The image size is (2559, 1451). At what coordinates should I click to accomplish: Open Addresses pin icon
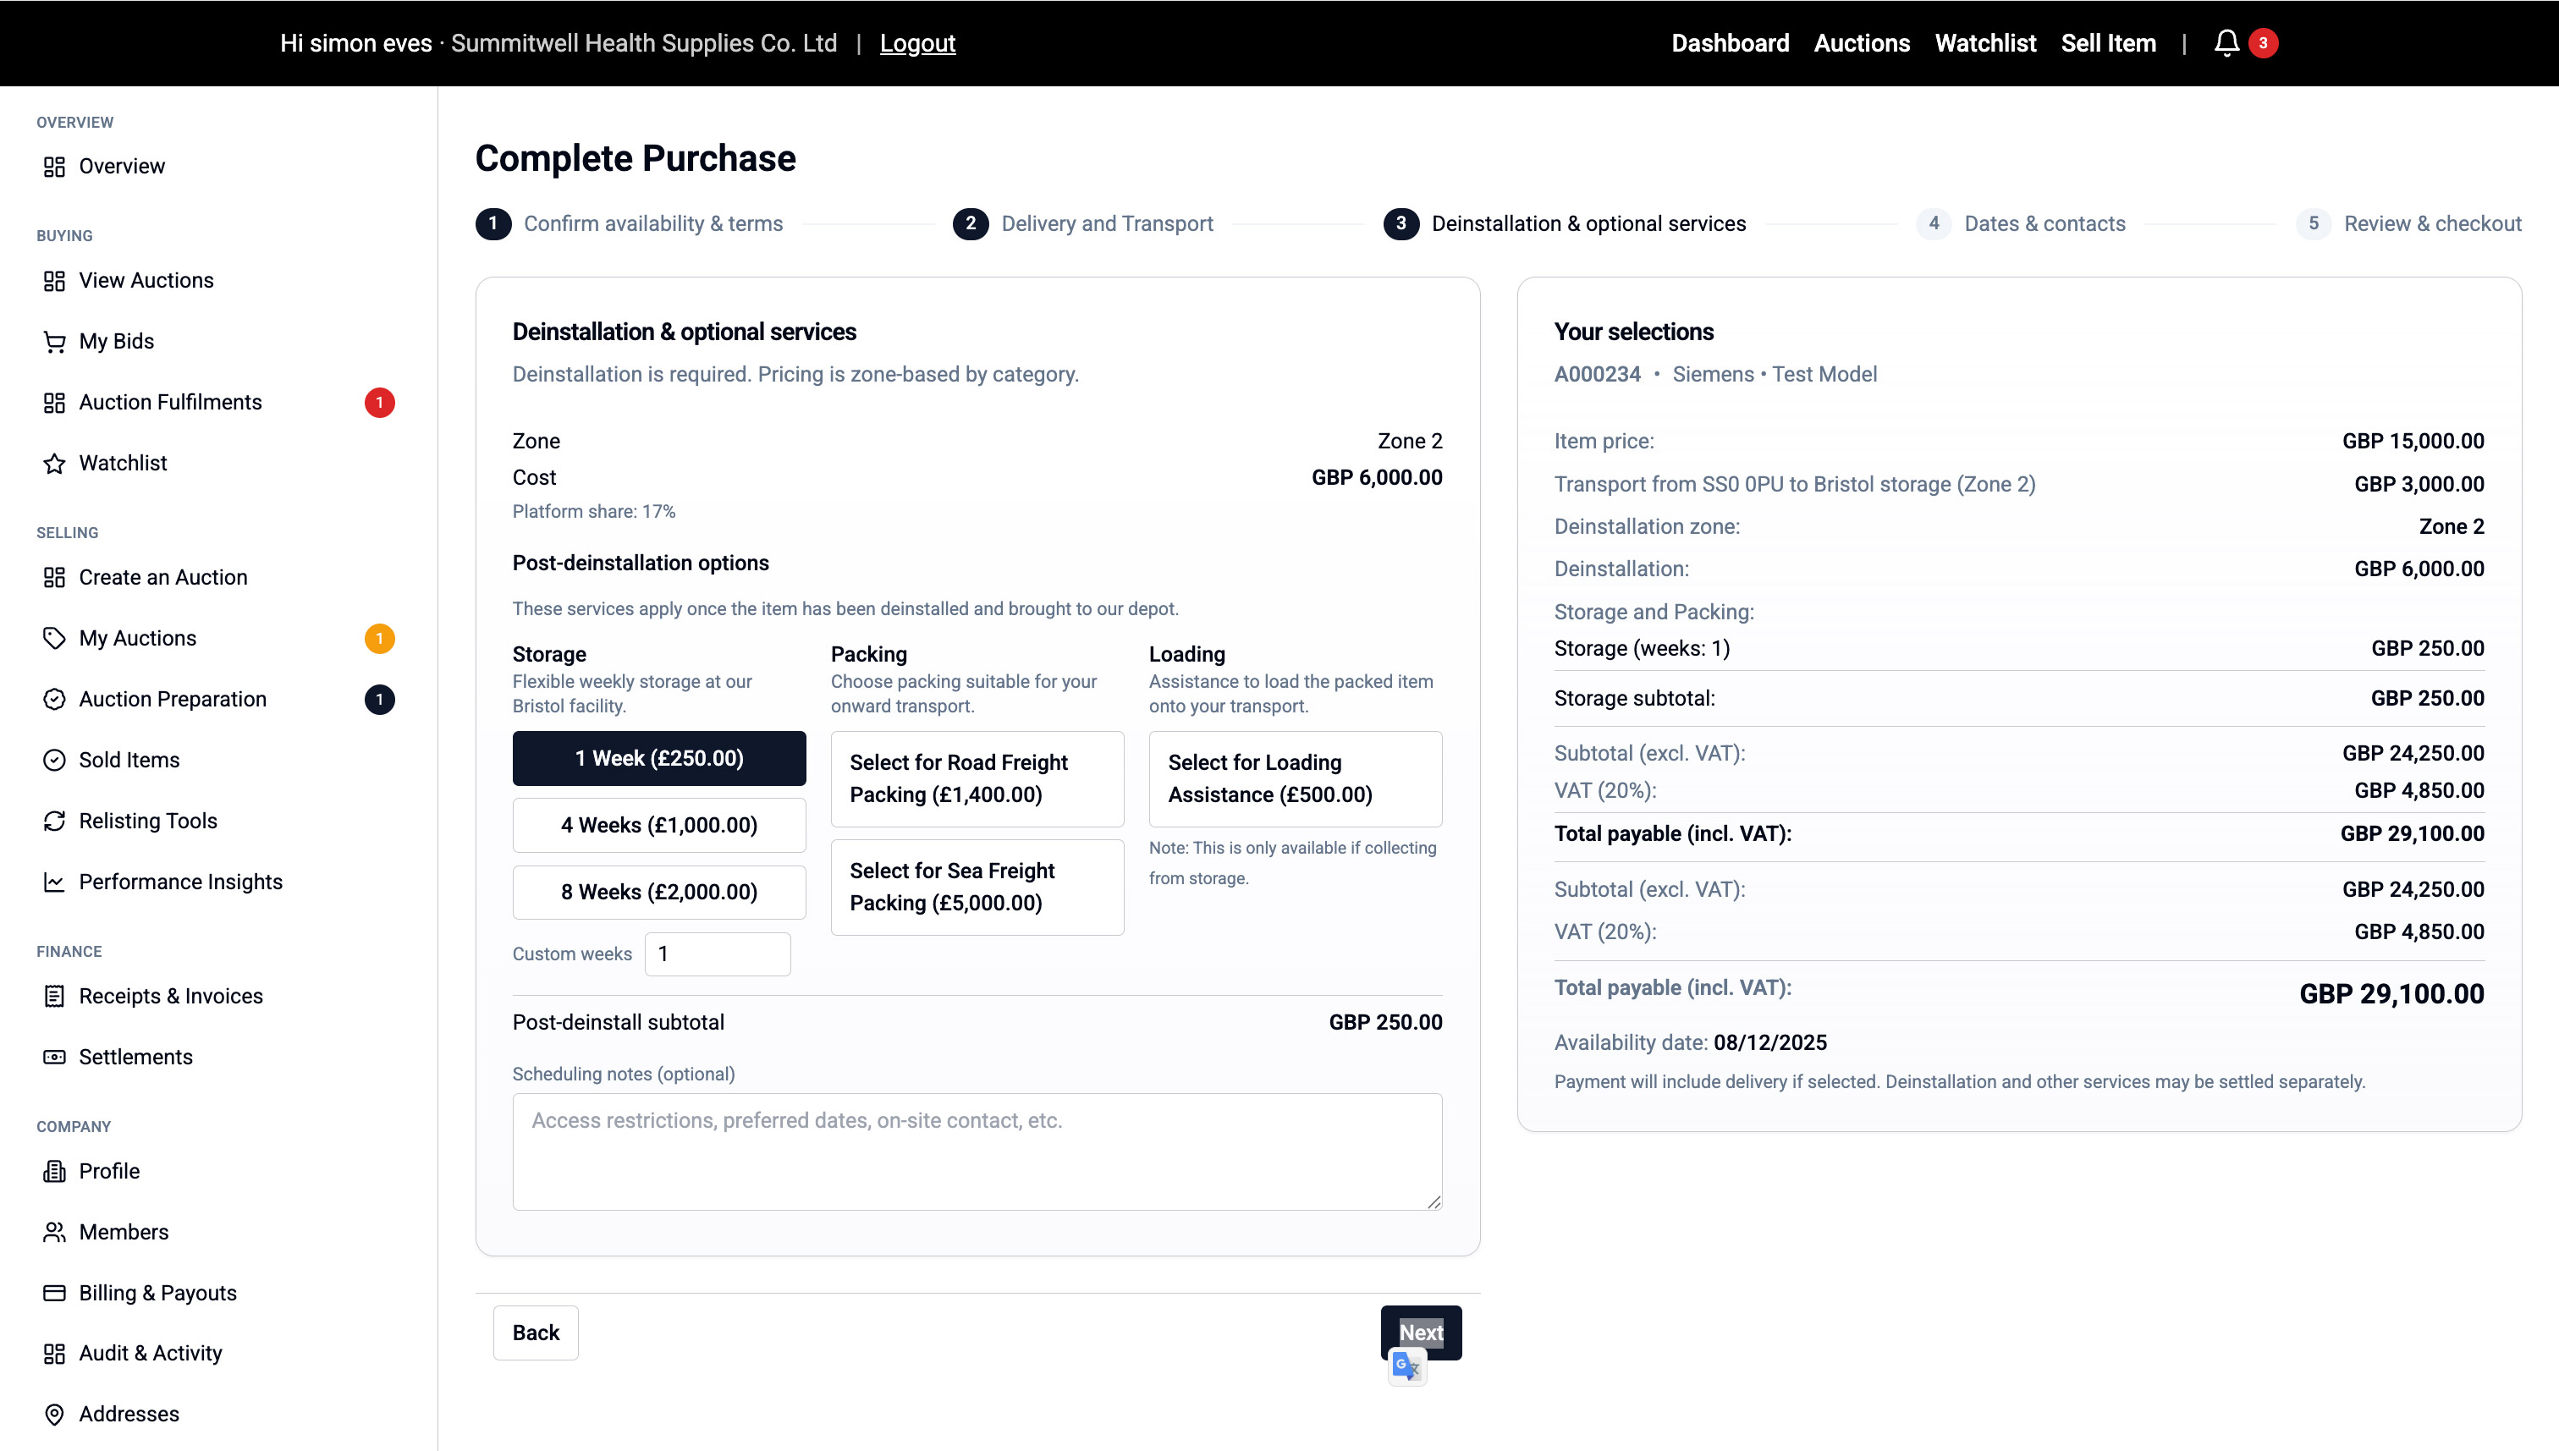click(x=54, y=1414)
